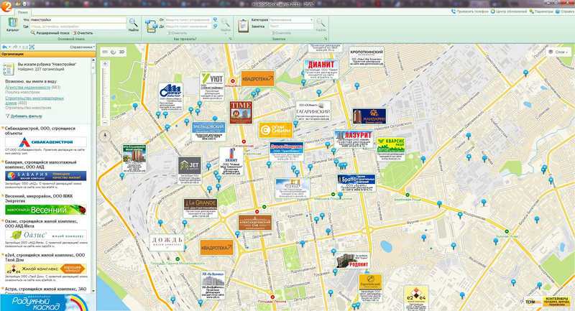Click the Где location input field
The height and width of the screenshot is (311, 575).
pyautogui.click(x=78, y=27)
